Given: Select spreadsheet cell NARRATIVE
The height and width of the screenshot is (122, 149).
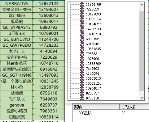Looking at the screenshot, I should point(17,3).
